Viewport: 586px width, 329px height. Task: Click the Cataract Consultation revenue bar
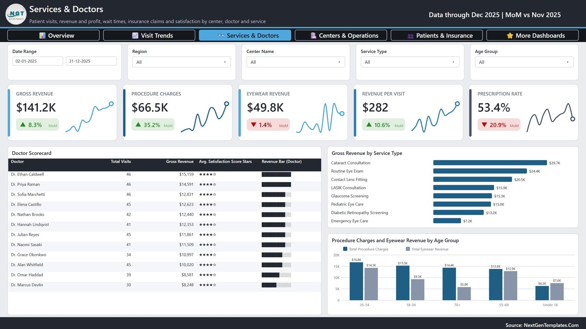coord(490,163)
